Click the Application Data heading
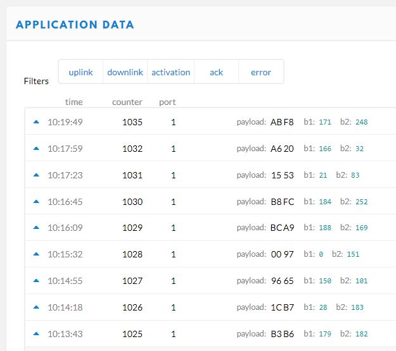Screen dimensions: 396x351 point(75,25)
